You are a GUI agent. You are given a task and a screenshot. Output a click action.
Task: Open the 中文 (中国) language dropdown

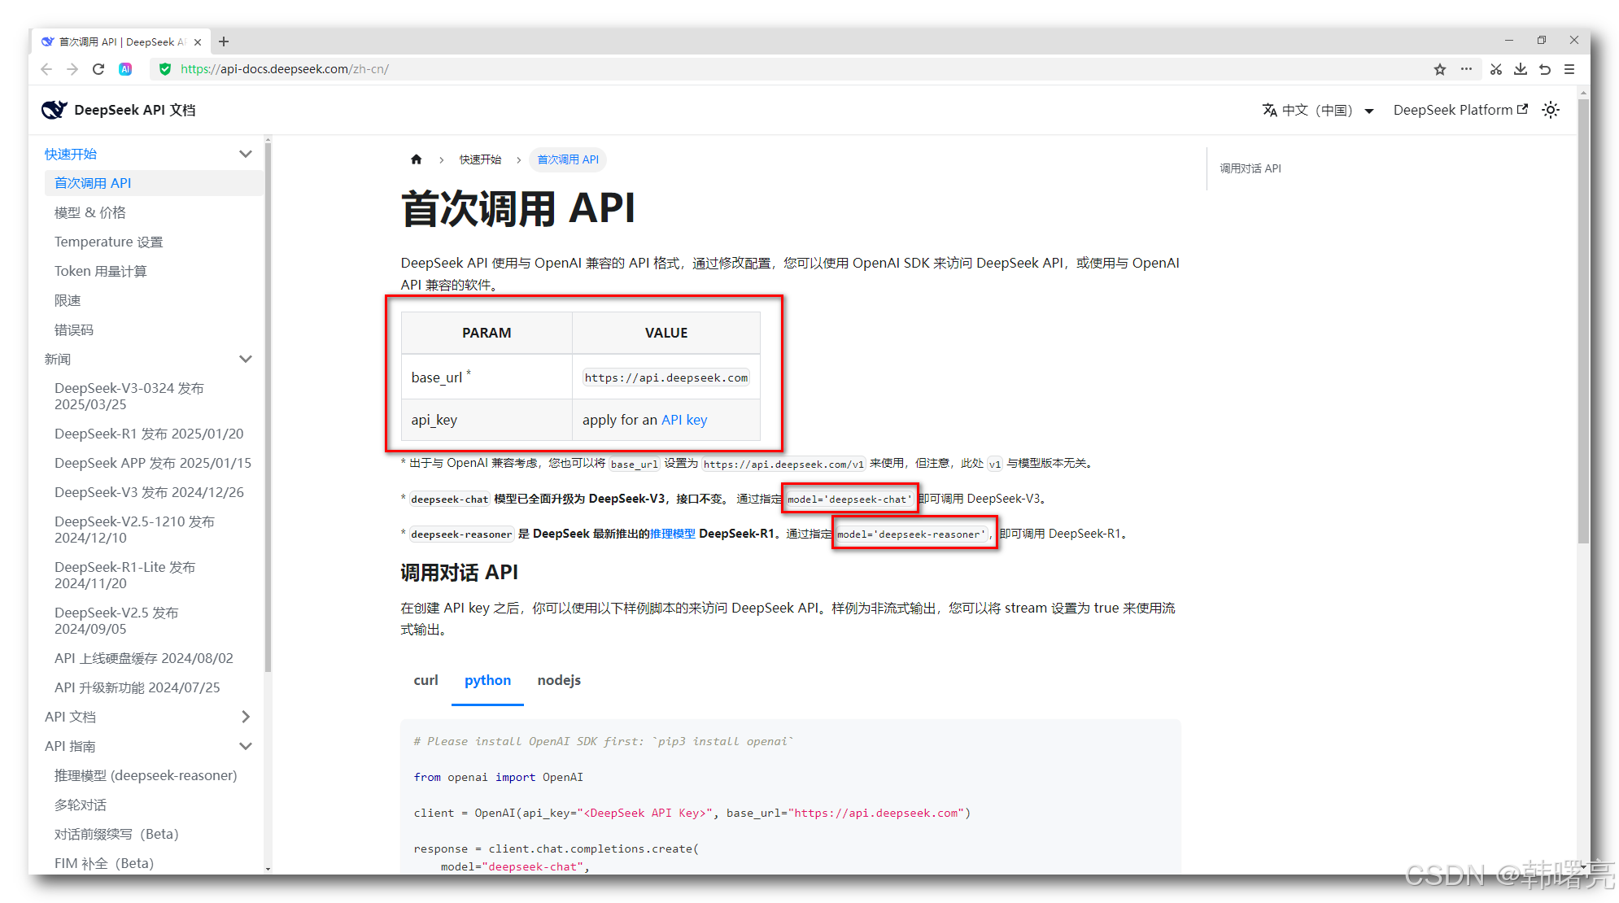[1317, 110]
